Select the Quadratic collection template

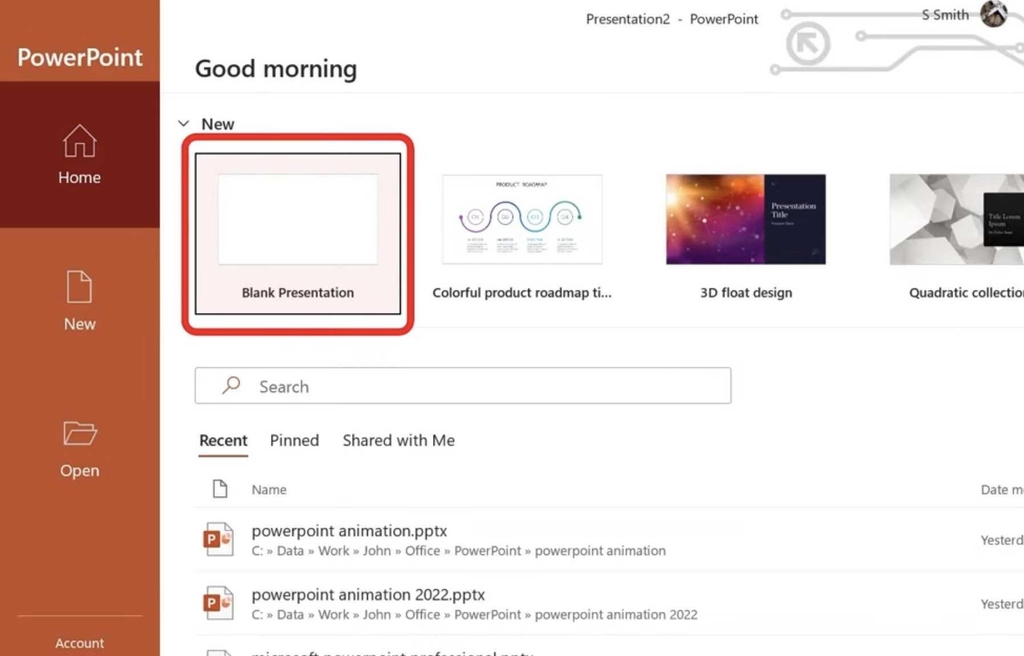957,237
